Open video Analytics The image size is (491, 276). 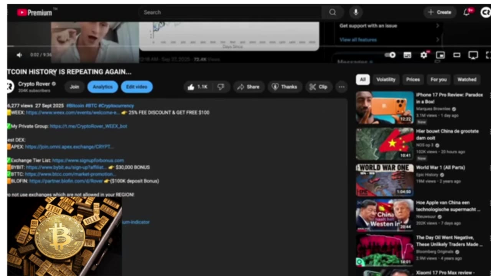102,87
